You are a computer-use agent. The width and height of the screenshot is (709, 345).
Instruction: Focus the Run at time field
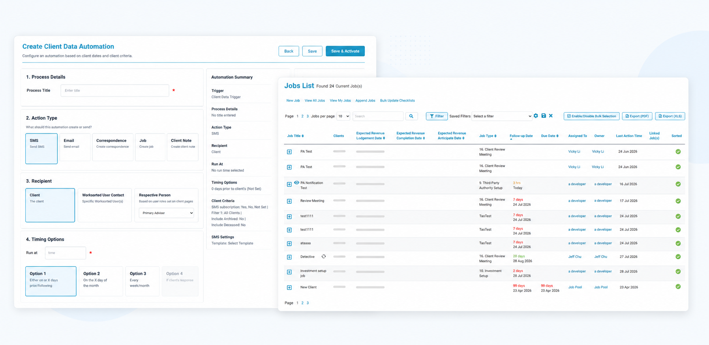click(65, 253)
